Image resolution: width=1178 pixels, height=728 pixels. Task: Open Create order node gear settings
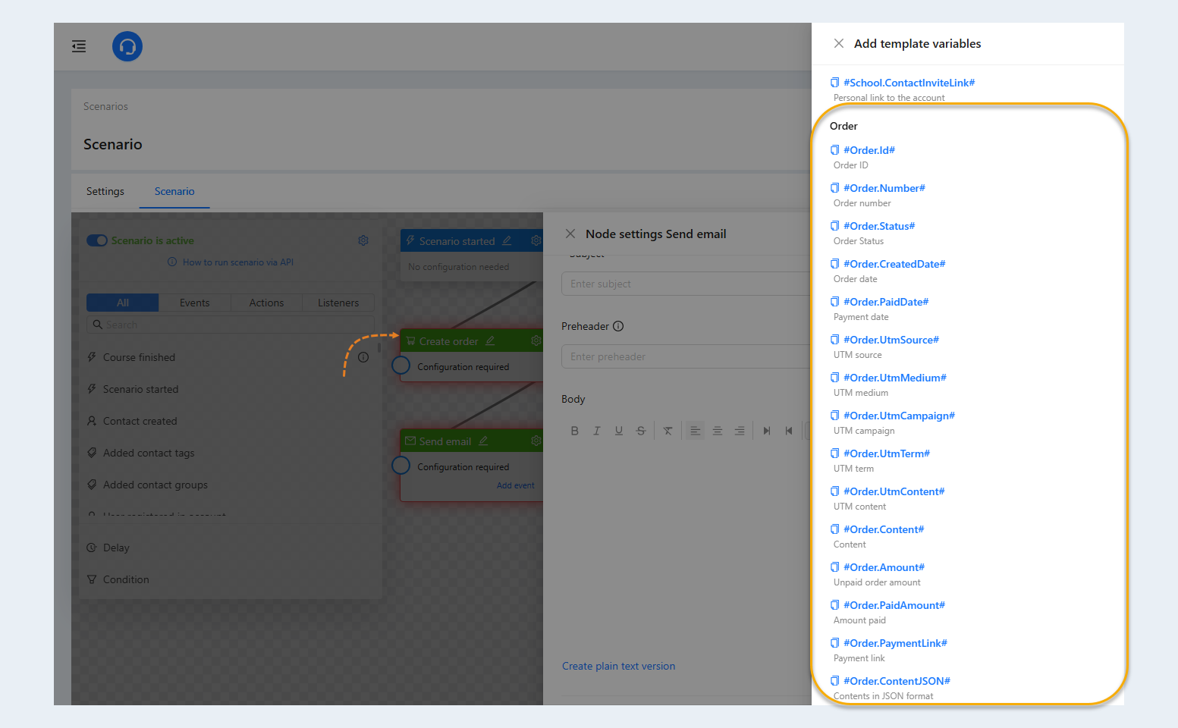(536, 340)
